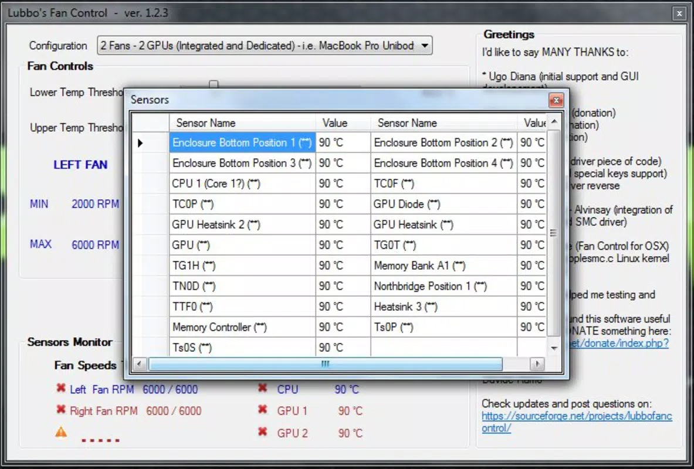Click the row selector arrow in Sensors table
The height and width of the screenshot is (469, 694).
140,143
